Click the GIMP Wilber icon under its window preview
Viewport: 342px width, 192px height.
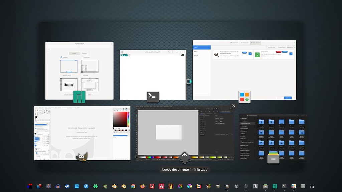(81, 157)
